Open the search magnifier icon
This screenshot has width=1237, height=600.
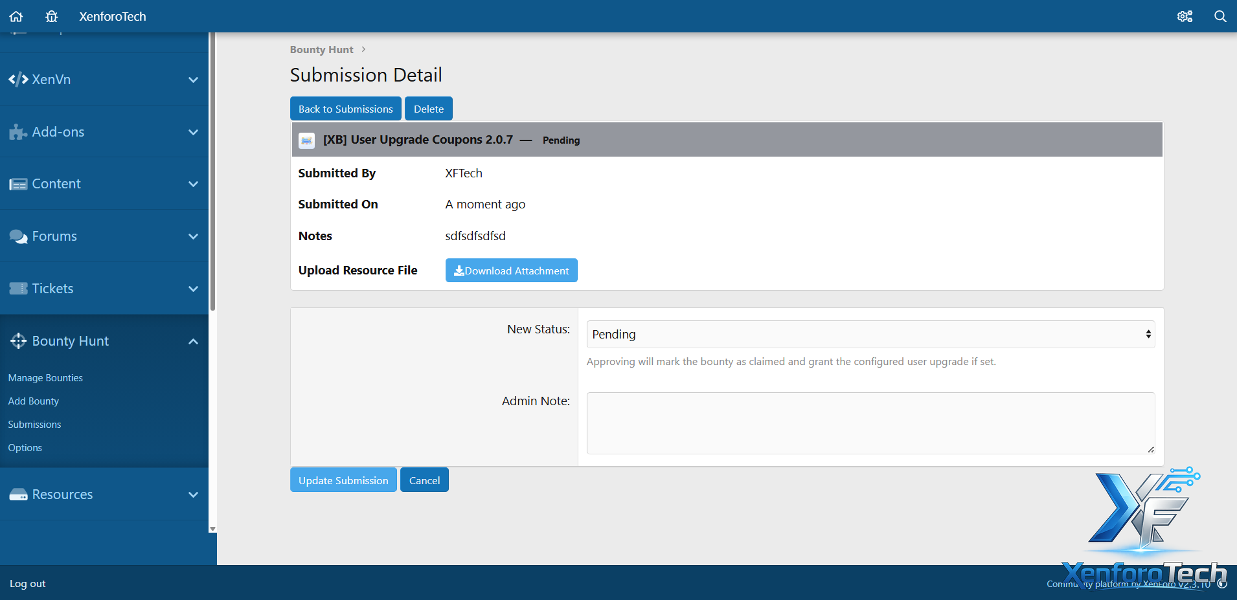point(1220,16)
